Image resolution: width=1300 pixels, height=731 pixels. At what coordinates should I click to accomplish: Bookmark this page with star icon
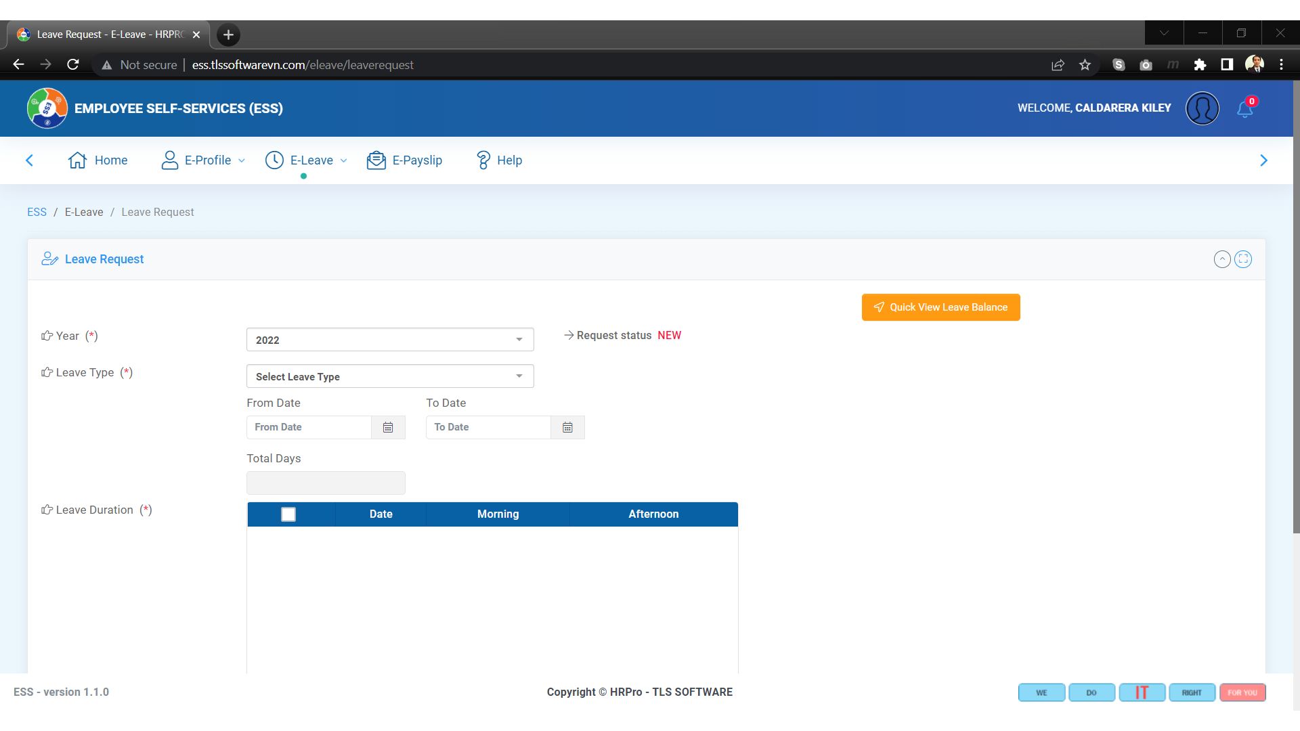tap(1085, 65)
